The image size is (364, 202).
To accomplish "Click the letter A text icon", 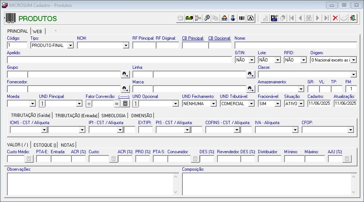I will coord(251,18).
